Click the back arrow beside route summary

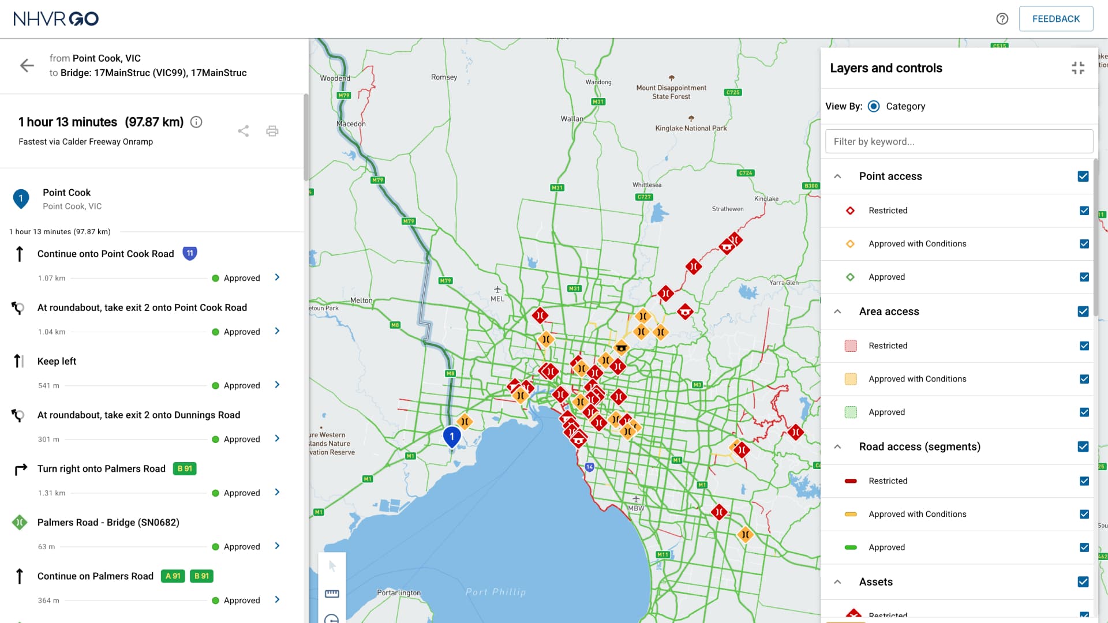[27, 66]
